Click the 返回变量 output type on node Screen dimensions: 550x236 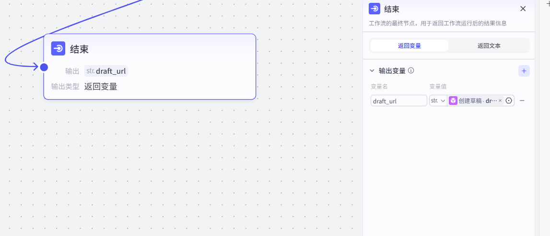click(x=101, y=87)
